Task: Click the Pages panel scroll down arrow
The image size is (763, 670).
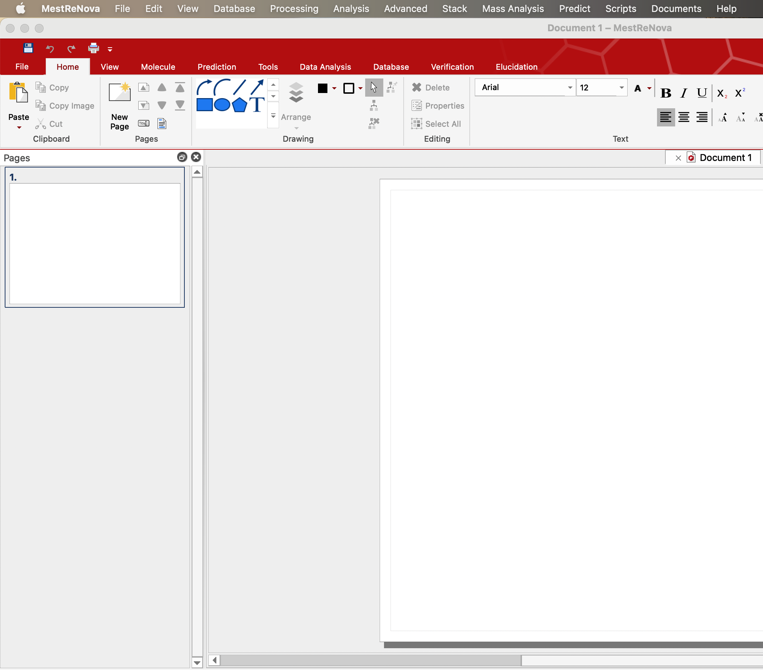Action: pyautogui.click(x=197, y=663)
